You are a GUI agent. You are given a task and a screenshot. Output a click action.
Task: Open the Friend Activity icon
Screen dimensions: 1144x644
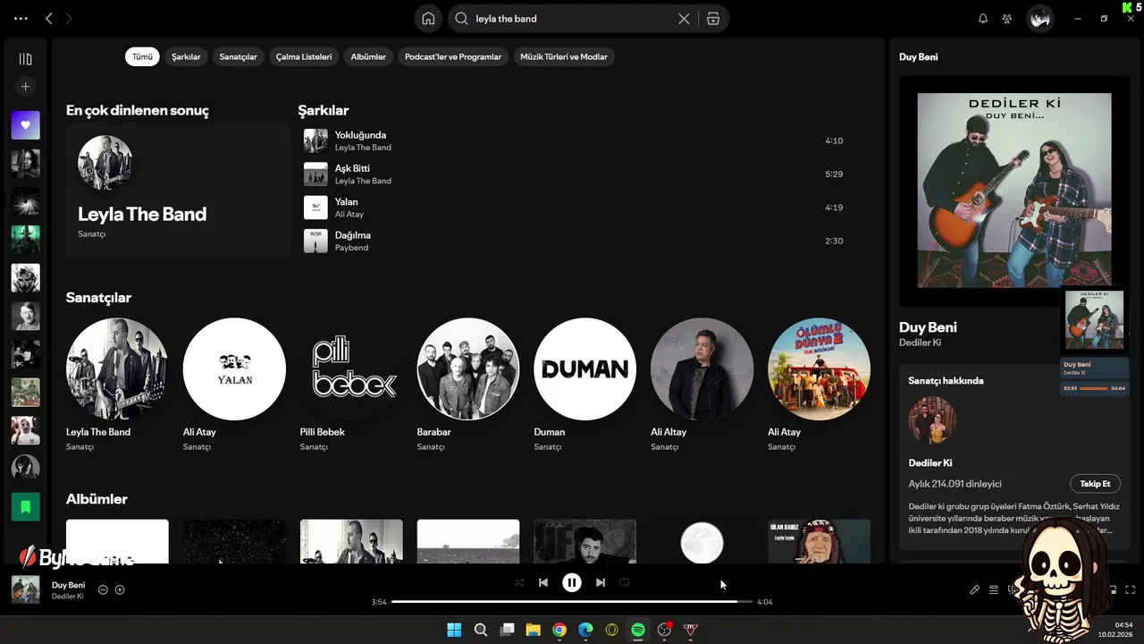[1007, 19]
